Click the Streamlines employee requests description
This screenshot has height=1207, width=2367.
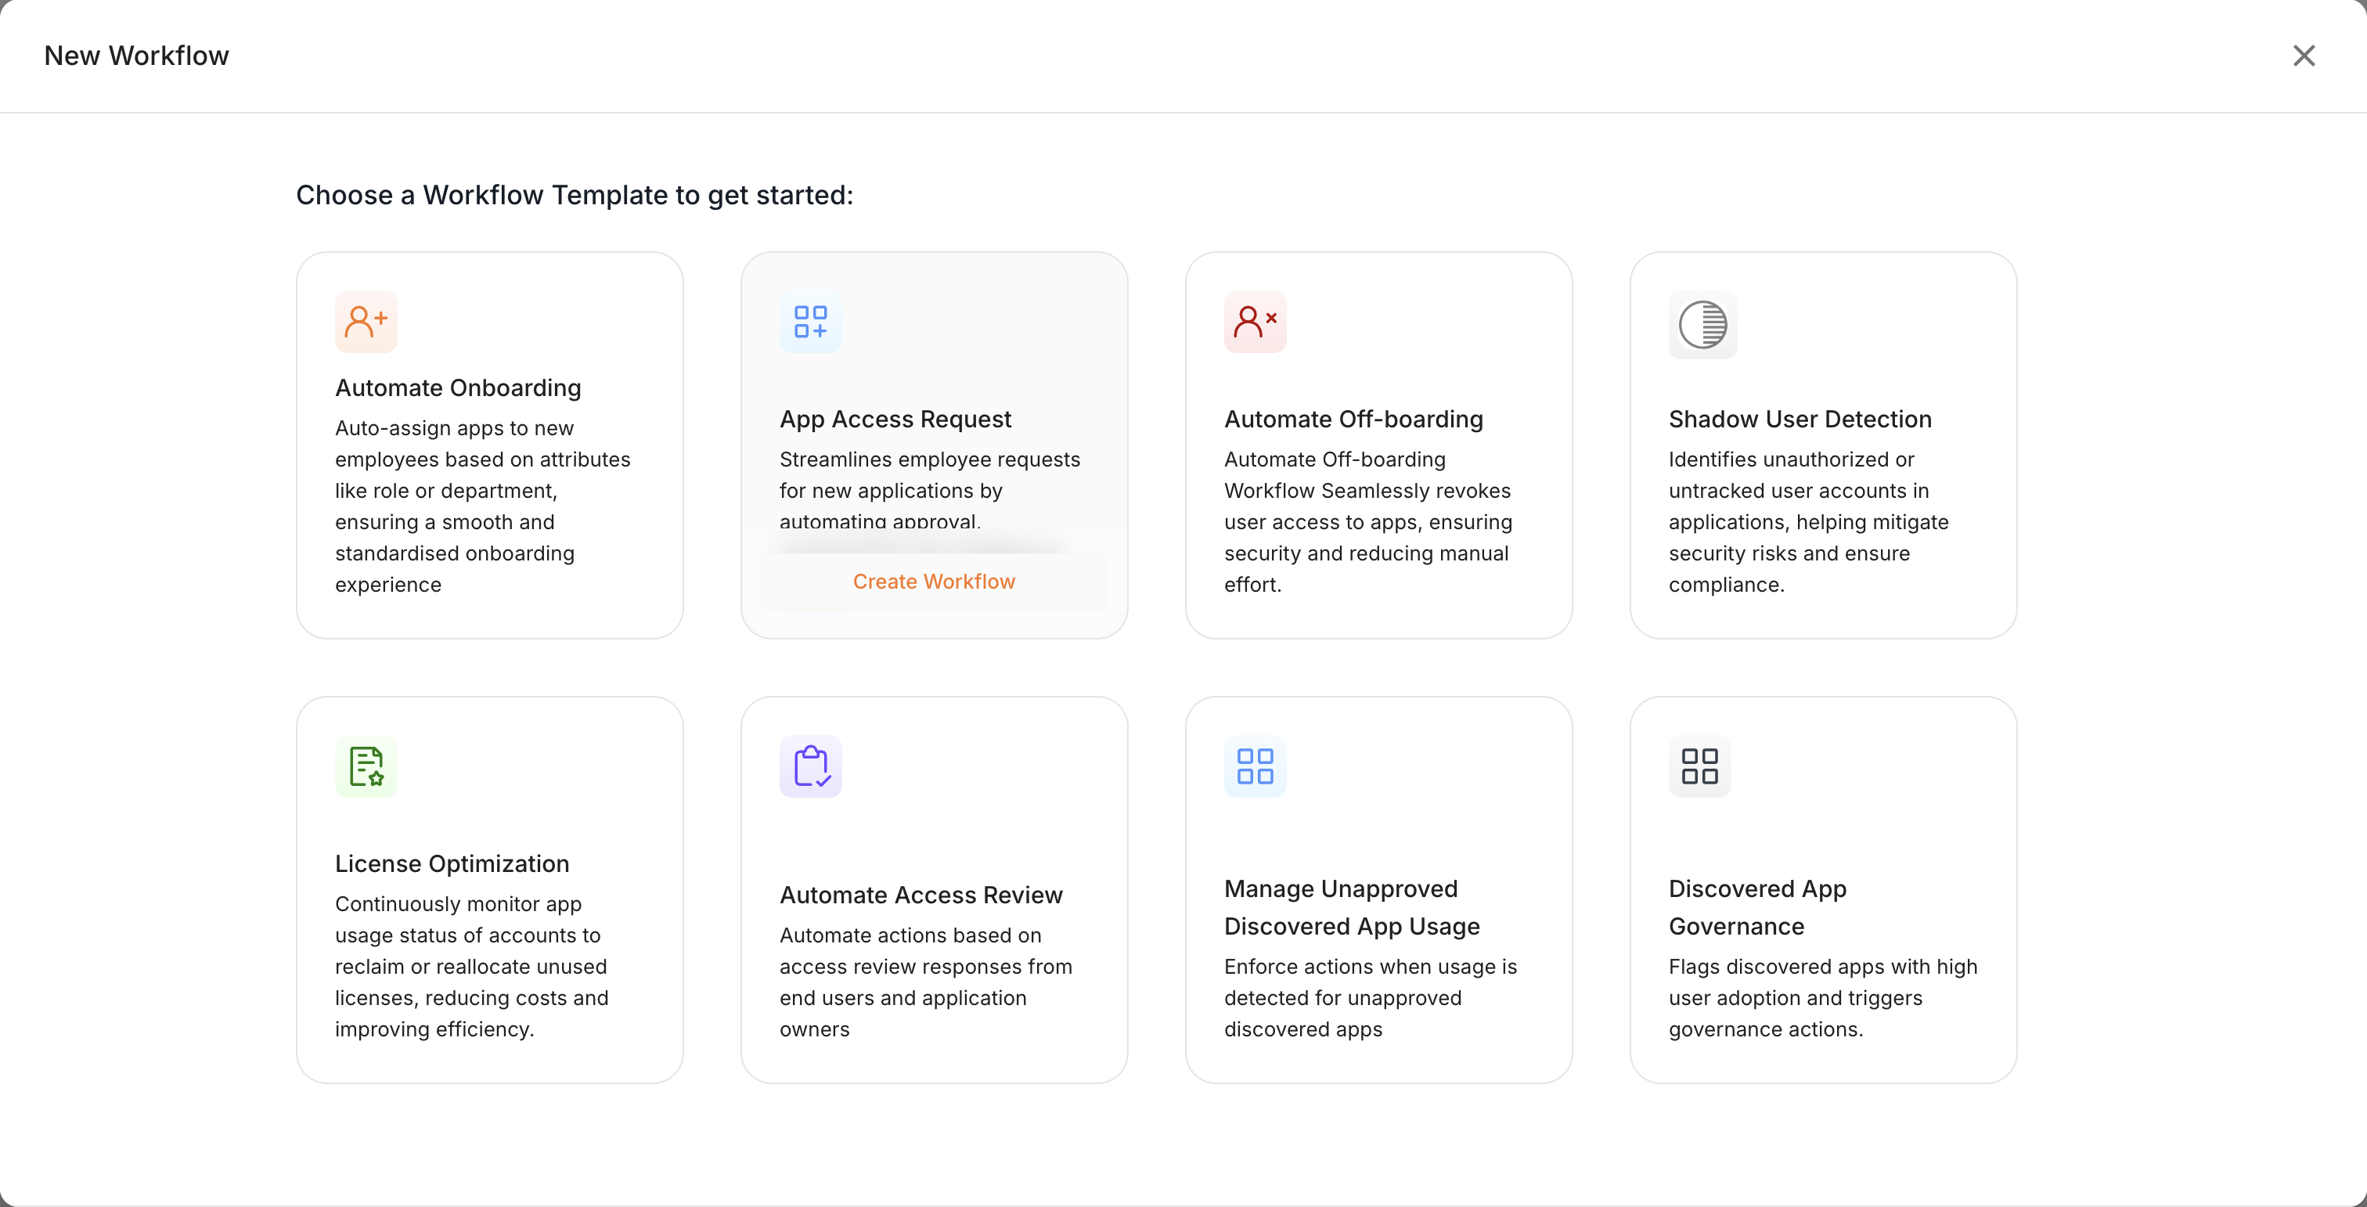point(930,489)
